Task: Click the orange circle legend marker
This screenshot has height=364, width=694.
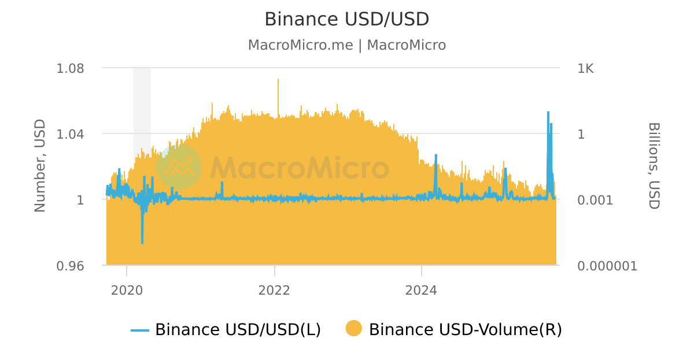Action: (x=353, y=329)
